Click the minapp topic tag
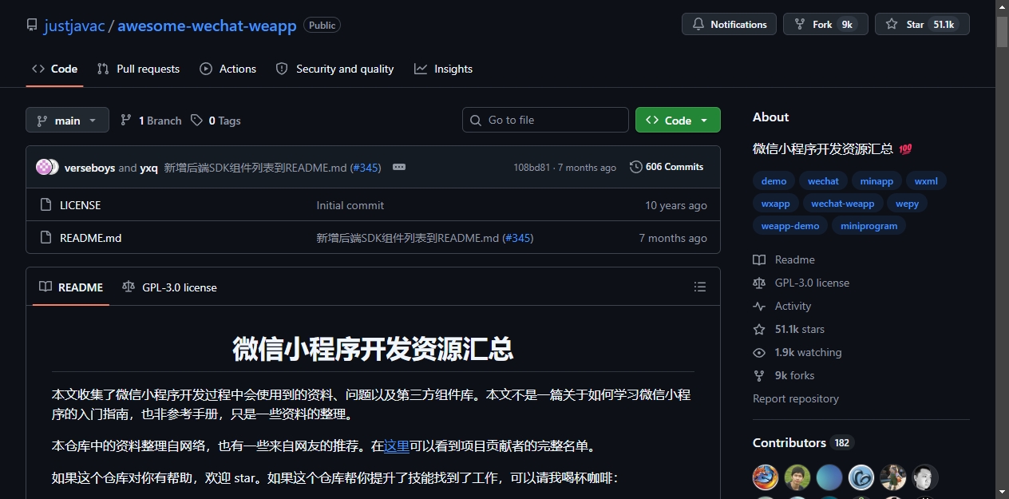Image resolution: width=1009 pixels, height=499 pixels. click(876, 181)
